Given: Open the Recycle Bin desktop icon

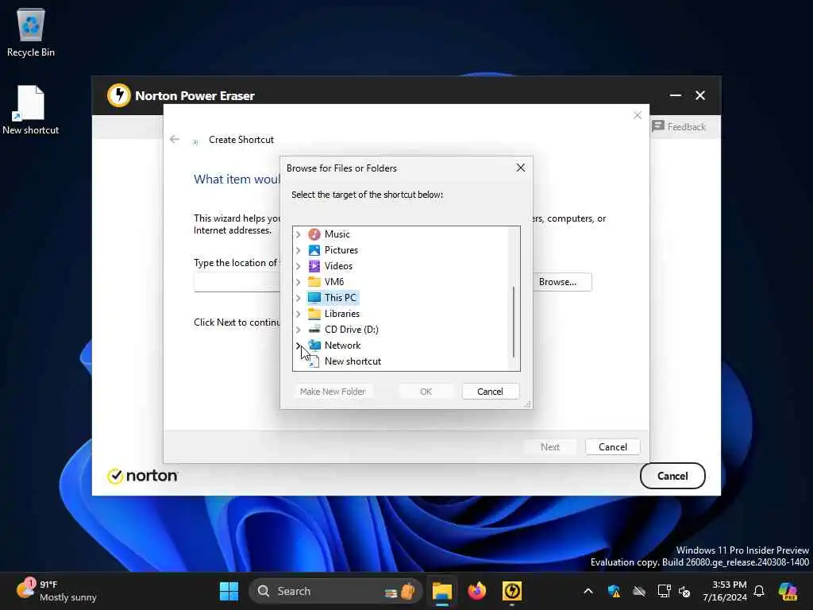Looking at the screenshot, I should 31,33.
